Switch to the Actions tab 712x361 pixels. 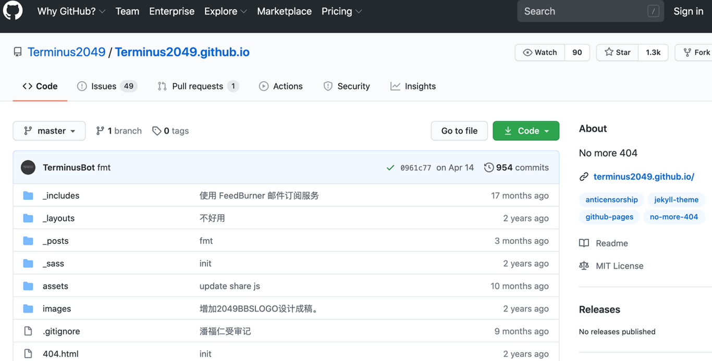click(x=281, y=86)
